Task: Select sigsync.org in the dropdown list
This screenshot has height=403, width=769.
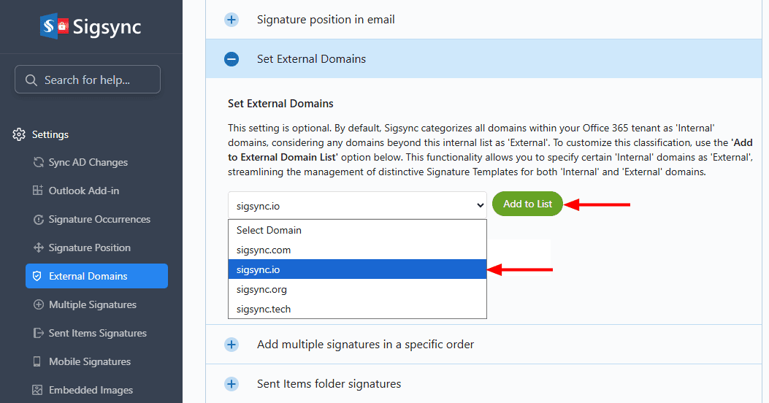Action: tap(261, 289)
